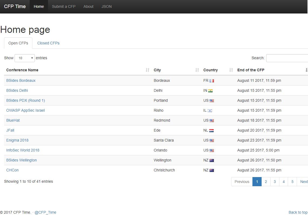Open the About page
Screen dimensions: 308x215
pos(88,6)
